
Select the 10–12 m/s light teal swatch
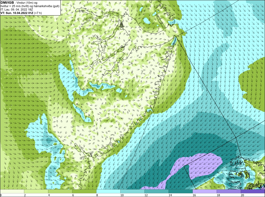click(132, 191)
